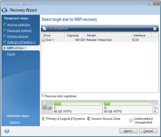This screenshot has height=137, width=161.
Task: Click the gray Unallocated legend swatch
Action: click(x=131, y=120)
